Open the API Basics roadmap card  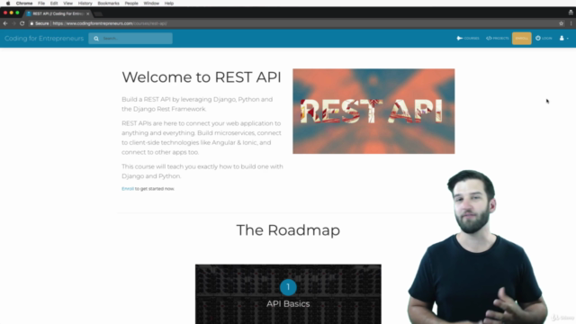288,294
